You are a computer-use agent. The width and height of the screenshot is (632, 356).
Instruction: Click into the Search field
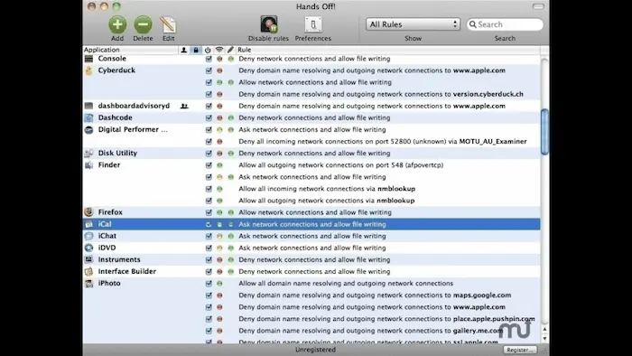(505, 24)
